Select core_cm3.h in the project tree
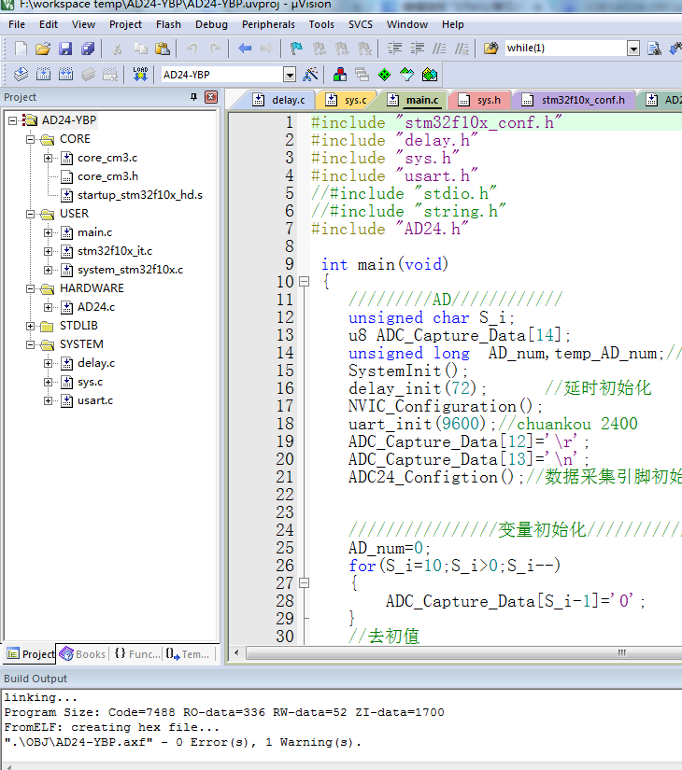Viewport: 682px width, 770px height. (x=107, y=176)
